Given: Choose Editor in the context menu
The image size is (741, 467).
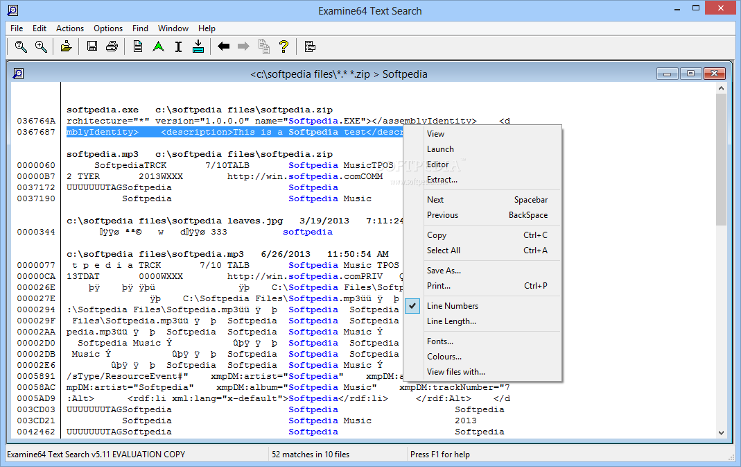Looking at the screenshot, I should pos(482,164).
